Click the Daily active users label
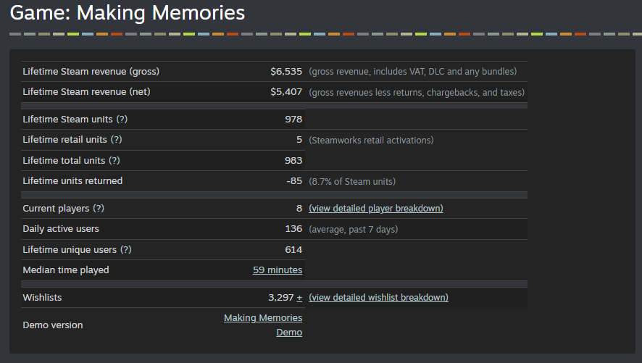This screenshot has height=363, width=642. point(61,229)
